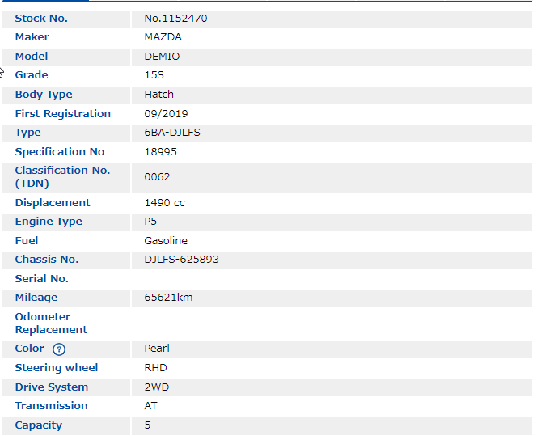This screenshot has width=545, height=436.
Task: Click the help icon beside Color
Action: click(x=59, y=349)
